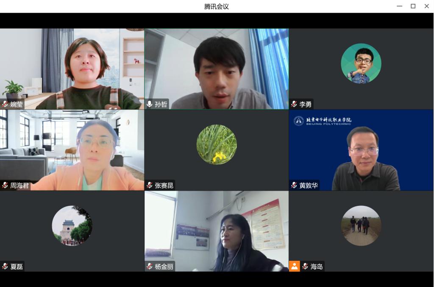The width and height of the screenshot is (434, 287).
Task: Click the muted mic icon beside 黄敦华
Action: coord(294,185)
